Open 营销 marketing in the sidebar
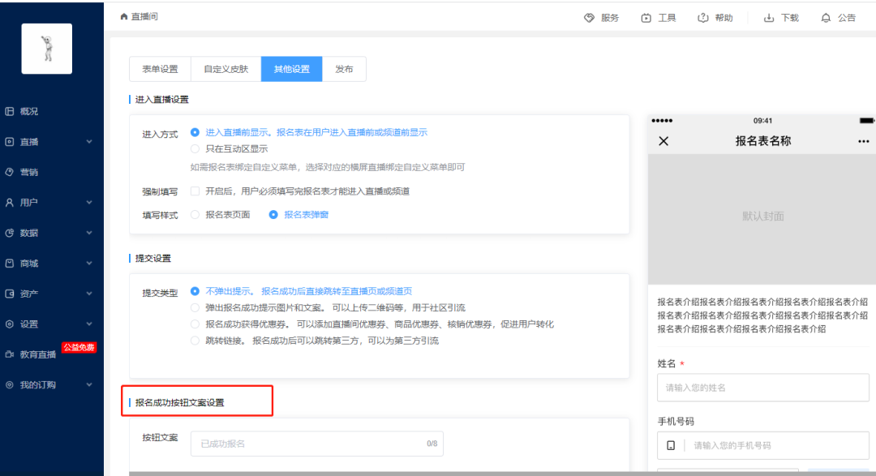The image size is (876, 476). pos(29,172)
